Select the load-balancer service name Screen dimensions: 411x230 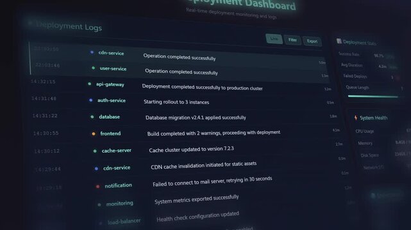point(124,222)
